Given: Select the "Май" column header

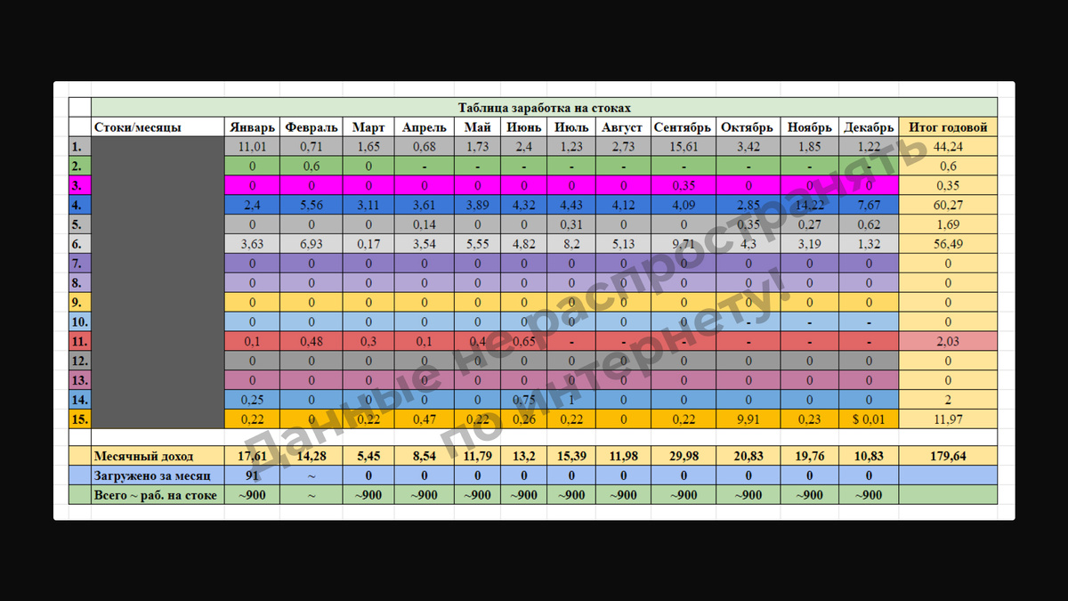Looking at the screenshot, I should (477, 127).
